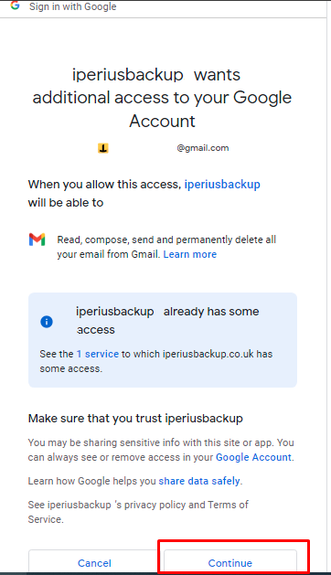Open the 1 service link
The image size is (331, 575).
(98, 354)
